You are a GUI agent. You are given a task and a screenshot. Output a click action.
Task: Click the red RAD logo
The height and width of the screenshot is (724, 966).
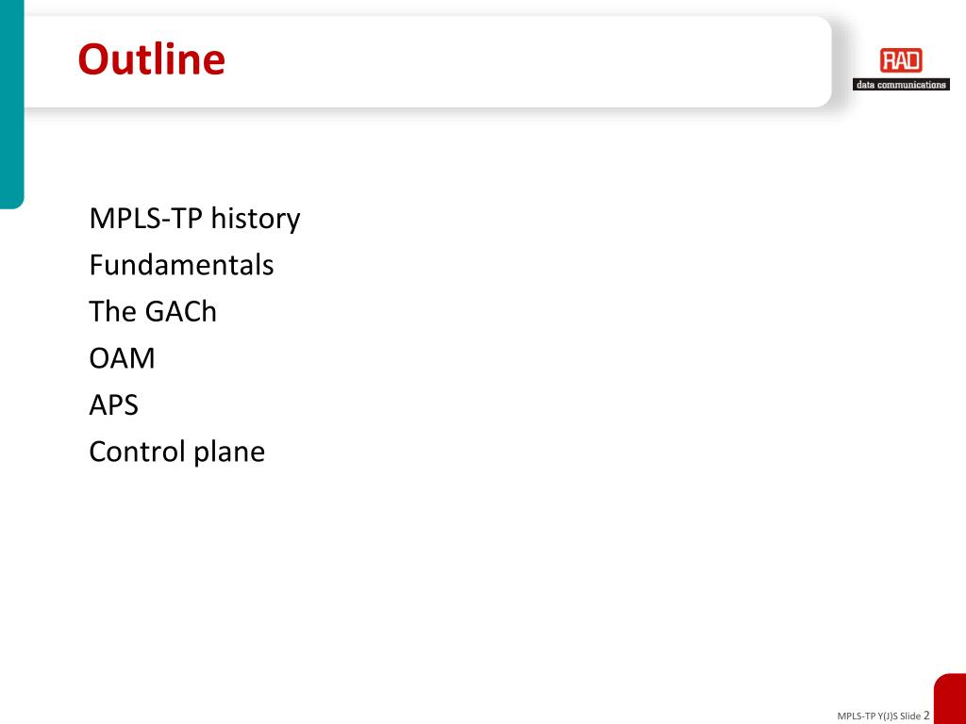pos(901,61)
